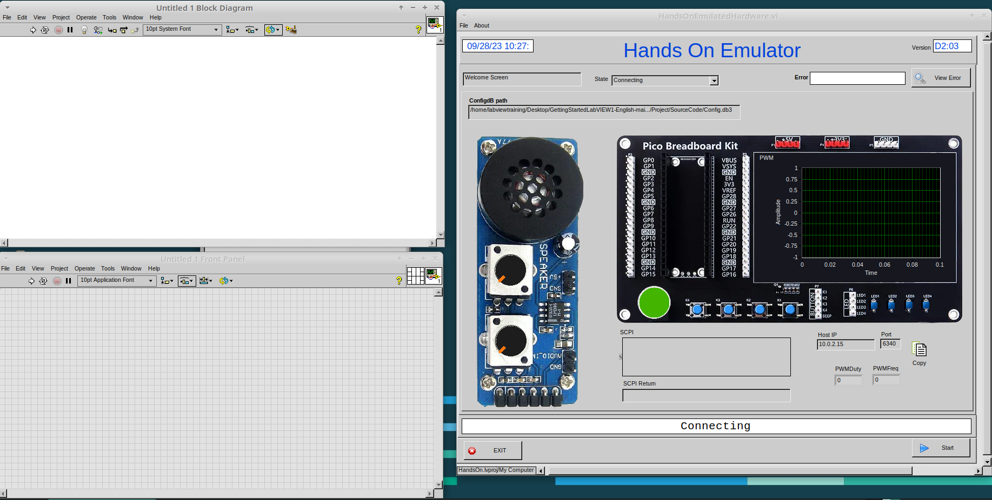The height and width of the screenshot is (500, 992).
Task: Open File menu in Block Diagram window
Action: (x=7, y=17)
